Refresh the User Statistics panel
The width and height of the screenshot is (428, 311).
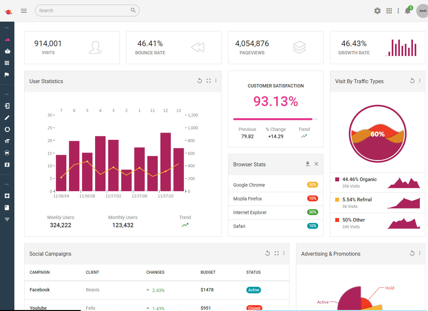(200, 81)
